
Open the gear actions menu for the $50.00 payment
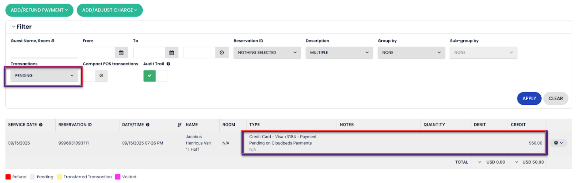coord(558,143)
